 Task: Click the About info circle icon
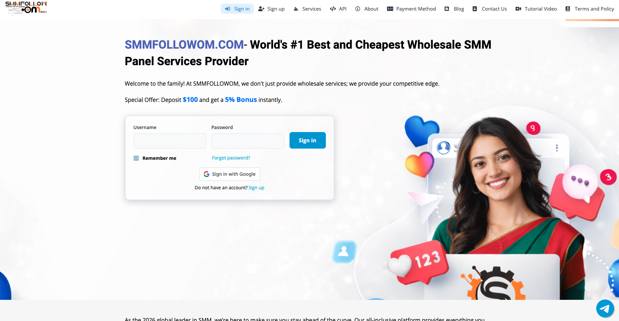click(x=358, y=9)
